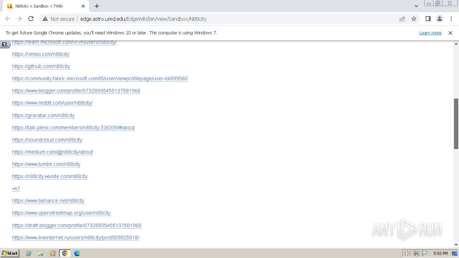Screen dimensions: 459x258
Task: Reload the page with the refresh icon
Action: pyautogui.click(x=31, y=19)
